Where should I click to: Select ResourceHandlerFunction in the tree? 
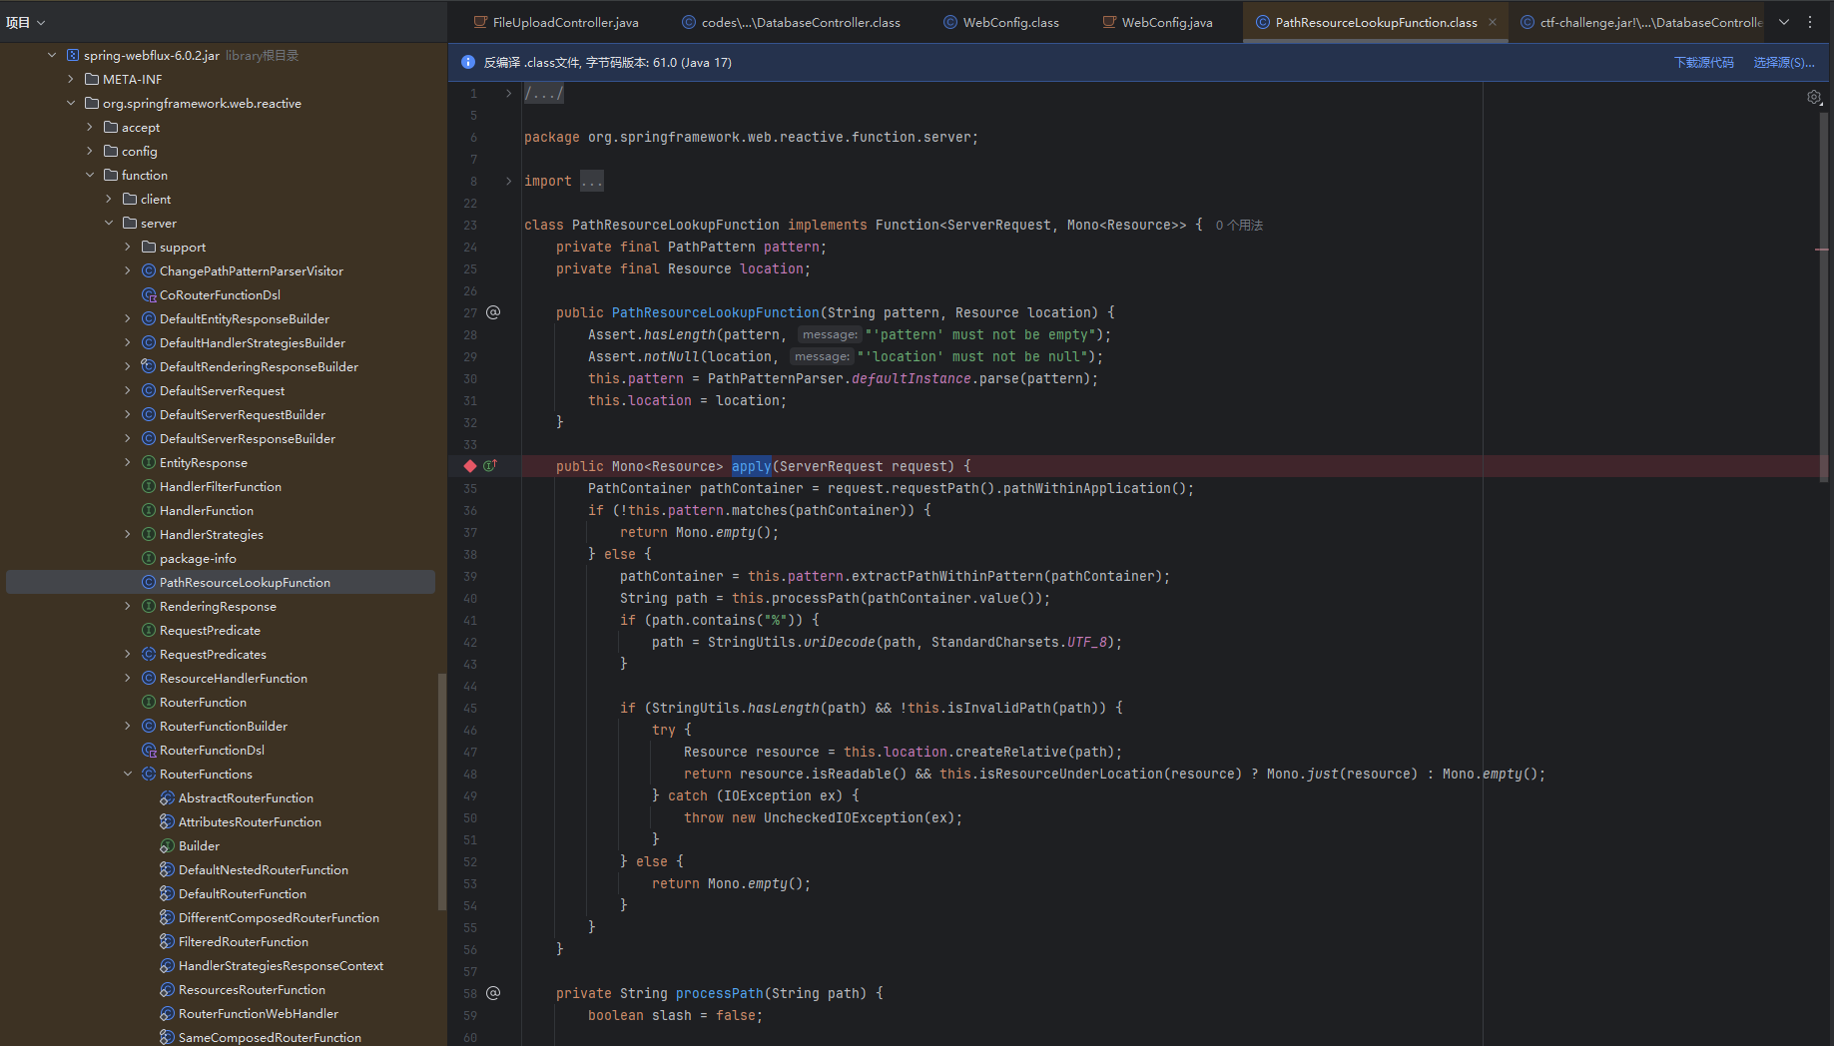click(234, 678)
